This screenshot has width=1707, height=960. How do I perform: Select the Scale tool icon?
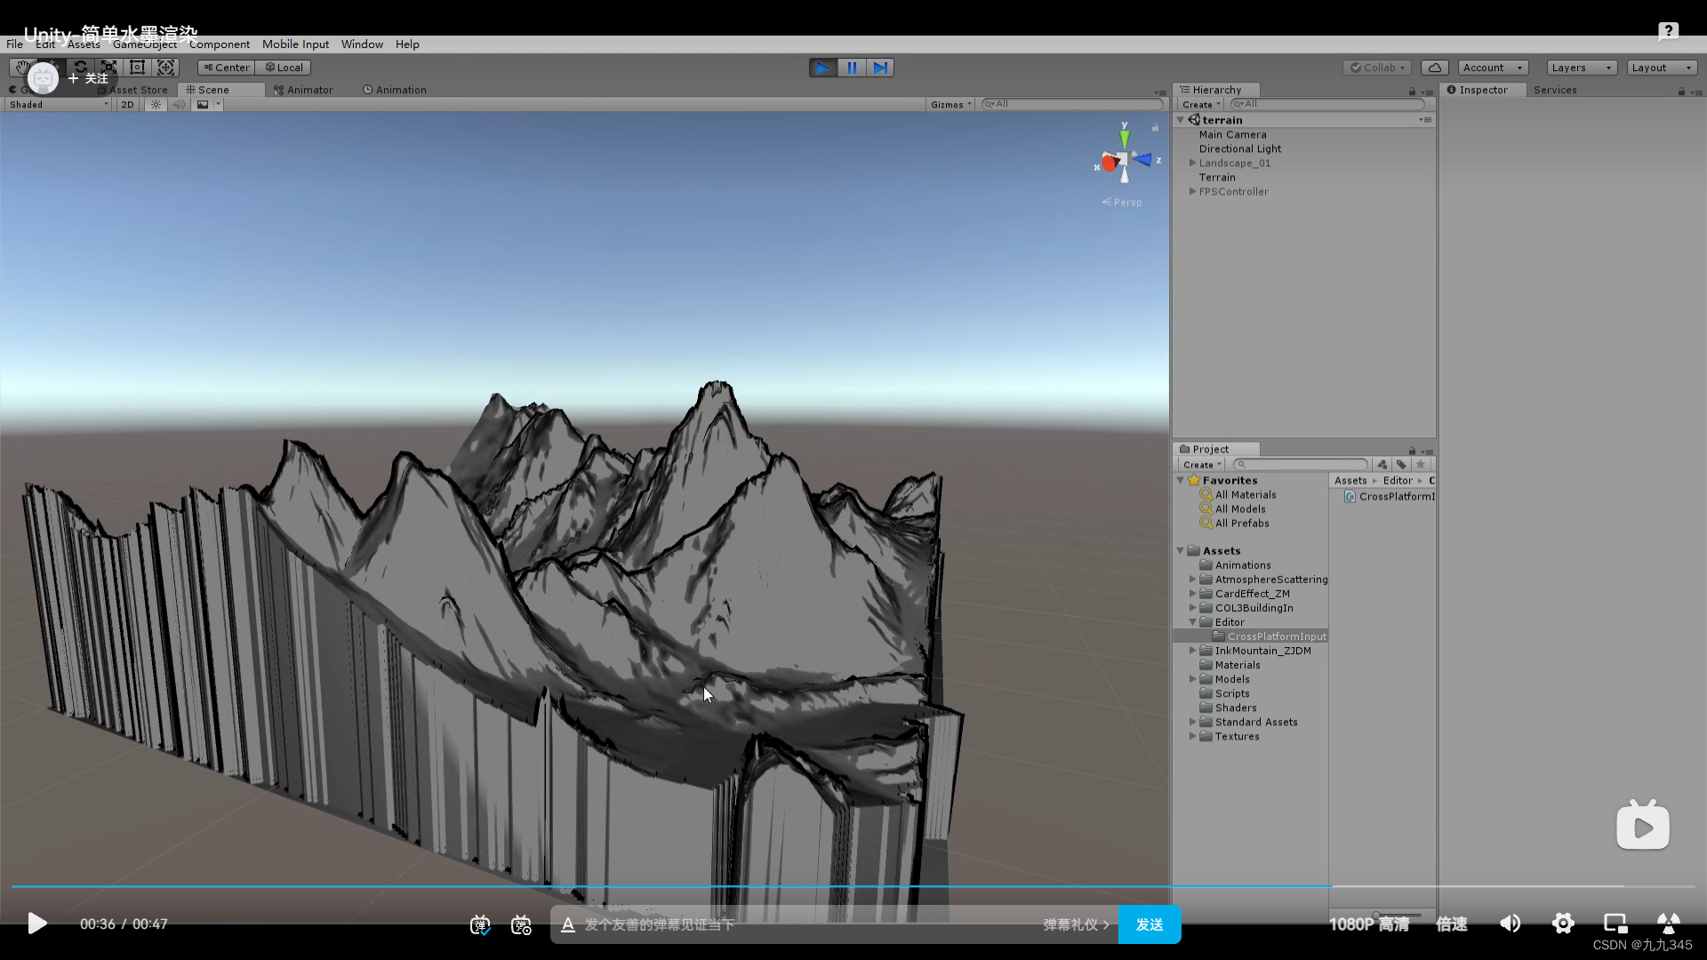click(108, 68)
